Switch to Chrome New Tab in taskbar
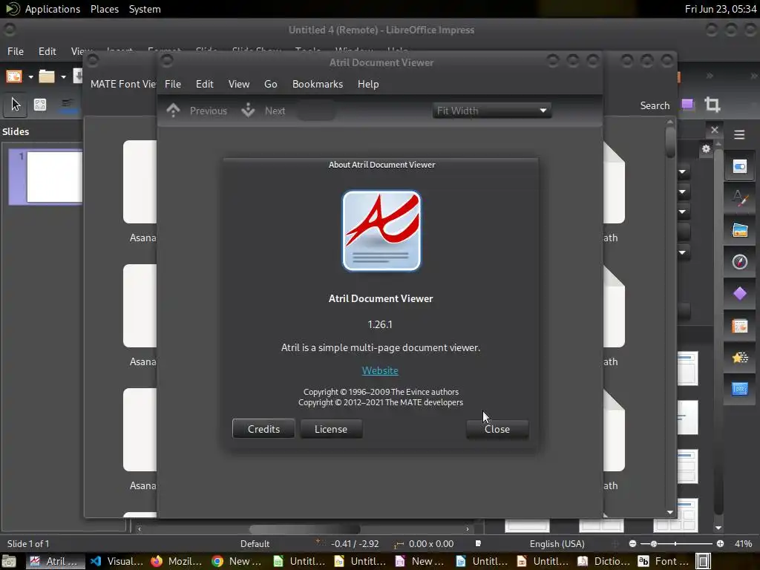The image size is (760, 570). coord(238,561)
